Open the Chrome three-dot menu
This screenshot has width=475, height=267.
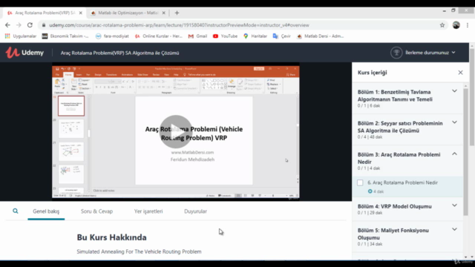468,25
